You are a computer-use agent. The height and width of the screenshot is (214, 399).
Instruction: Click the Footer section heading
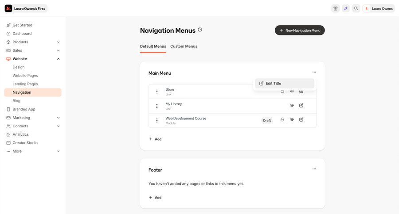point(155,170)
